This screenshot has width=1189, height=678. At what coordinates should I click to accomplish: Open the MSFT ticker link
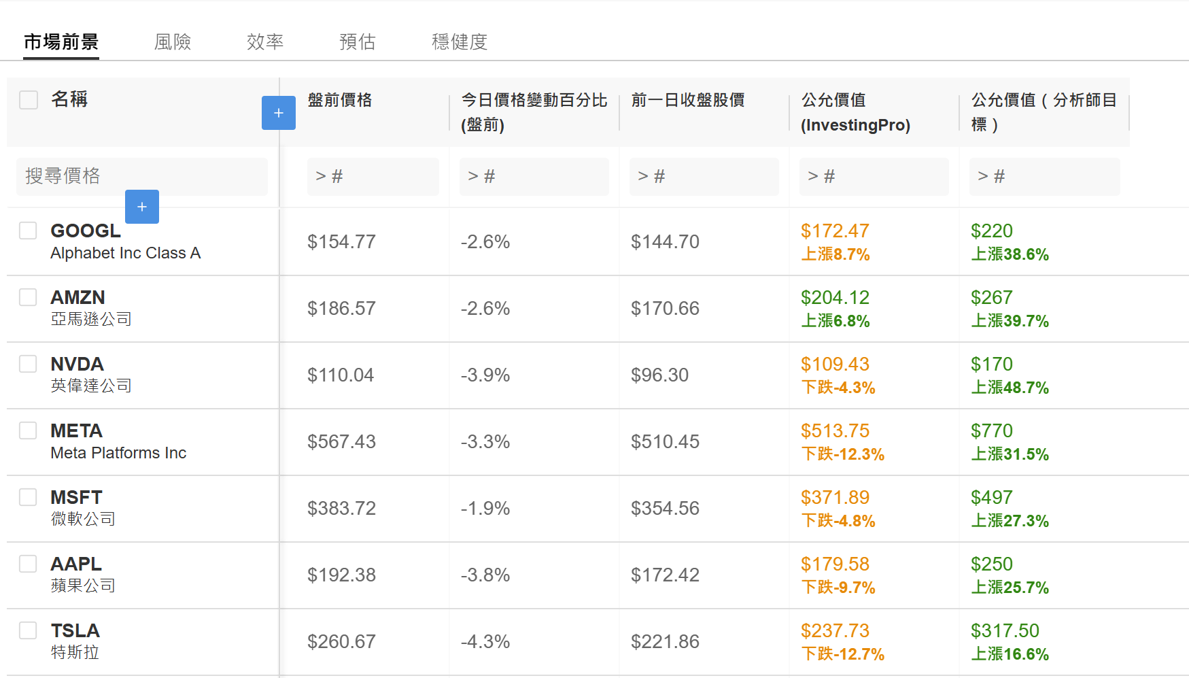pyautogui.click(x=77, y=497)
